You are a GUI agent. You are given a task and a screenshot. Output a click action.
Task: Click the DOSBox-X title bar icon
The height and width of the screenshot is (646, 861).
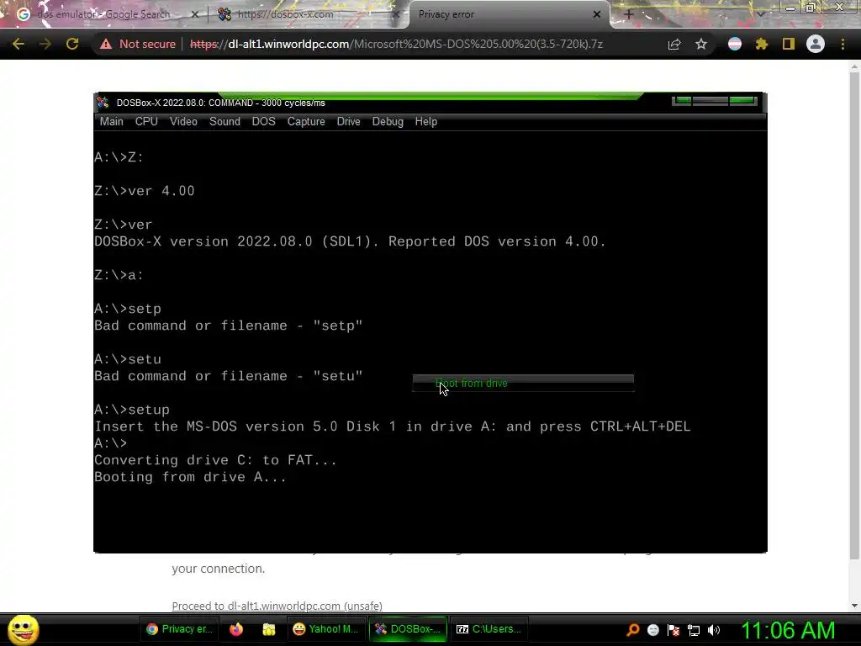[x=103, y=103]
